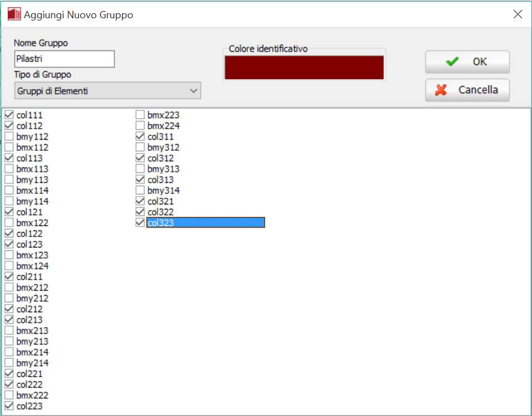
Task: Select the col322 list item label
Action: pyautogui.click(x=160, y=212)
